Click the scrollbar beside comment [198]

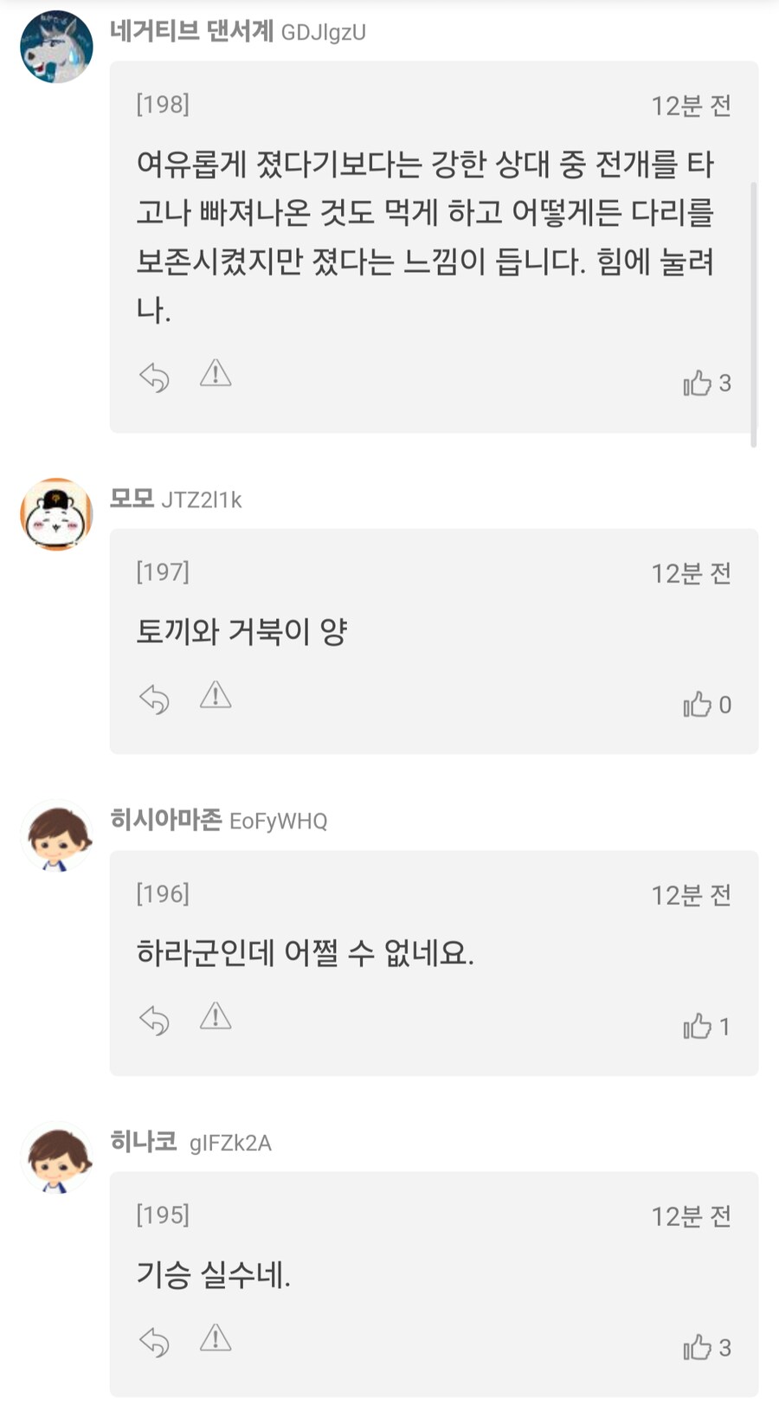click(754, 313)
